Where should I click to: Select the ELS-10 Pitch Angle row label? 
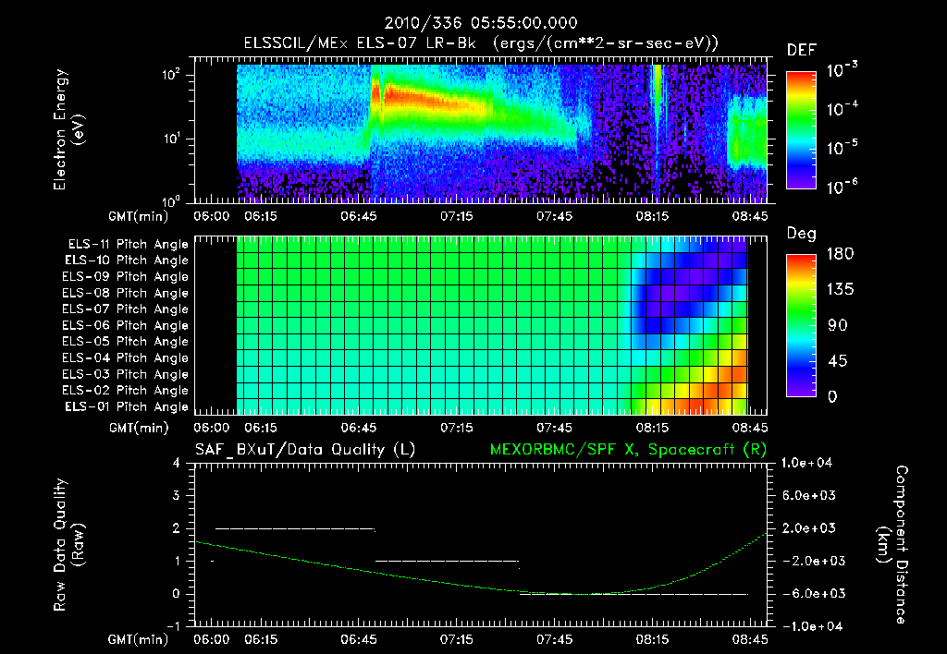point(127,260)
